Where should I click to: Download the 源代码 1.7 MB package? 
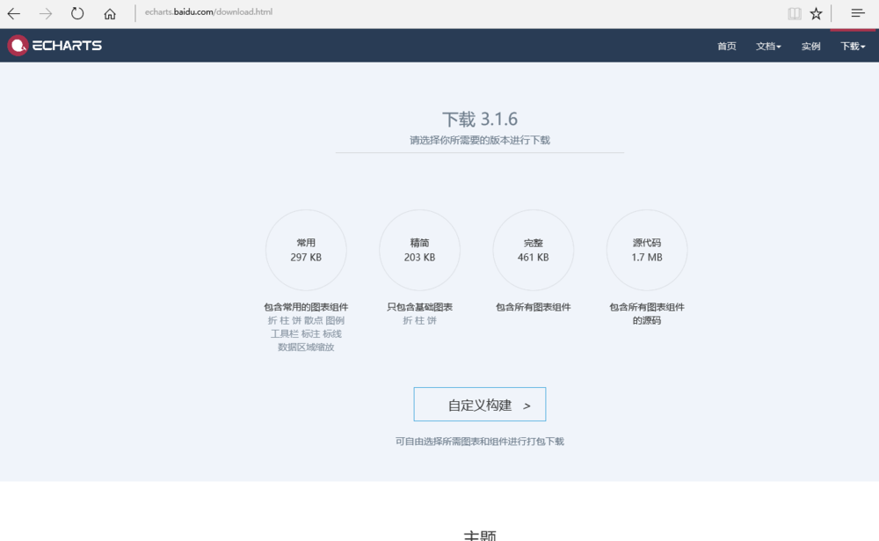[647, 250]
